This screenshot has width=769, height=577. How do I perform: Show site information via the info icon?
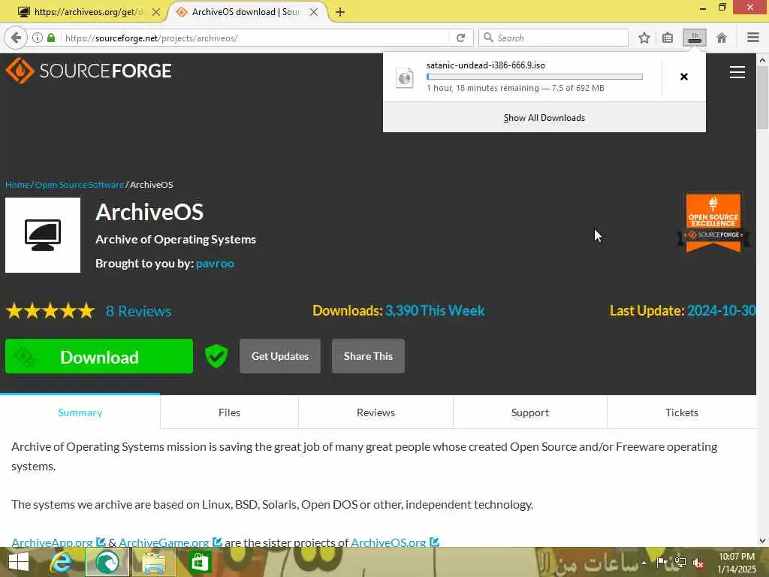pos(38,38)
